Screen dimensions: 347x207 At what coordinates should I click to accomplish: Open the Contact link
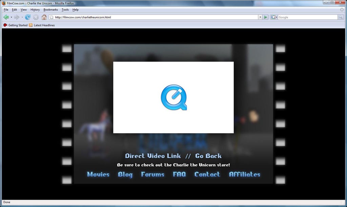(x=207, y=174)
